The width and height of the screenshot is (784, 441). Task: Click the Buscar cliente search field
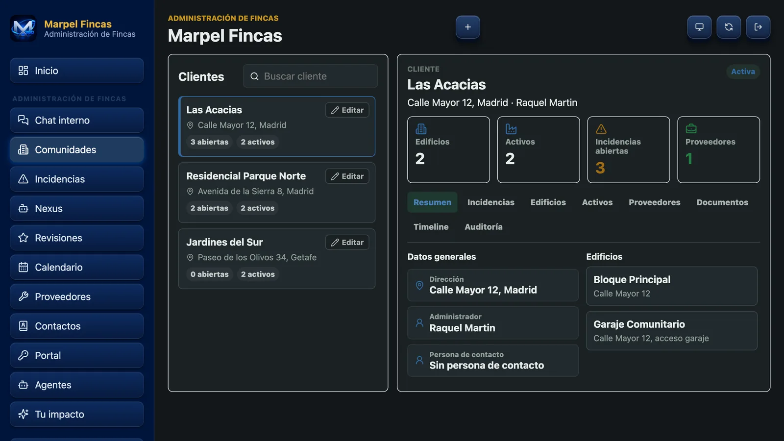pyautogui.click(x=310, y=76)
